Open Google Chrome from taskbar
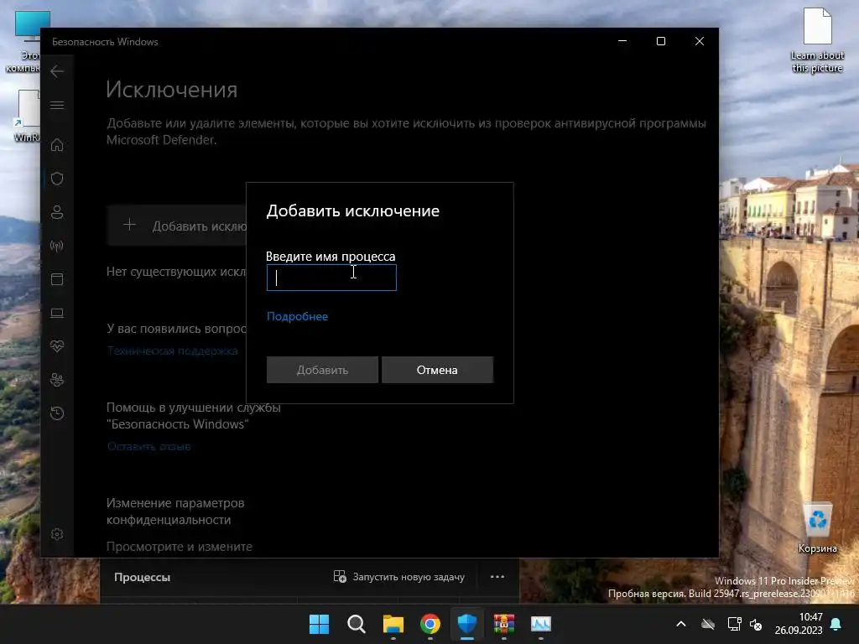This screenshot has width=859, height=644. 430,624
